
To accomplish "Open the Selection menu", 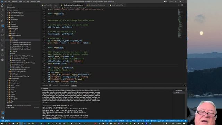I will [x=15, y=1].
